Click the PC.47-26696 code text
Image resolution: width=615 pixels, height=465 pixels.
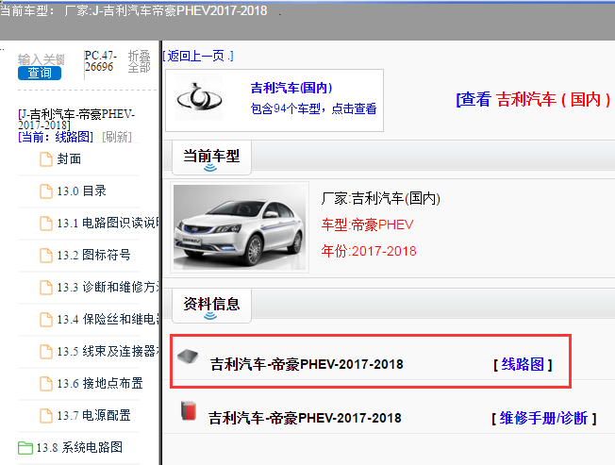coord(101,61)
